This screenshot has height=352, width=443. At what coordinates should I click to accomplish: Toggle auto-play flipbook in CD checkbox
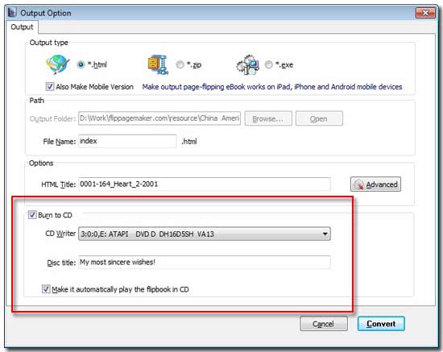[x=46, y=288]
